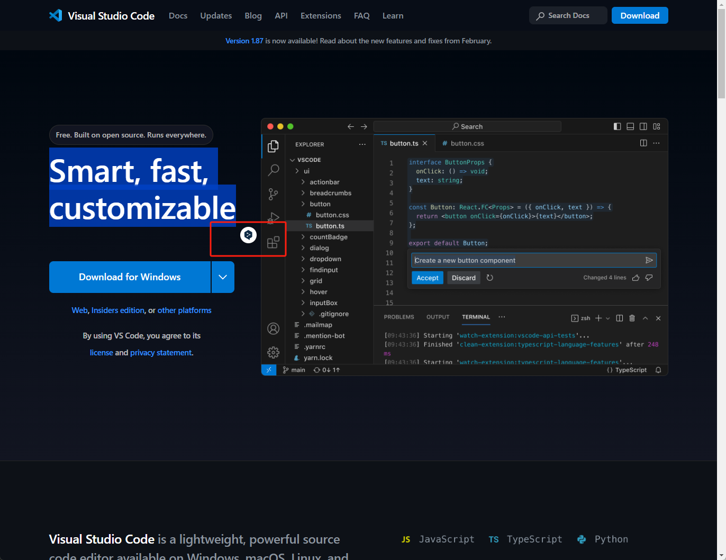Click the page vertical scrollbar thumb
The width and height of the screenshot is (726, 560).
tap(721, 53)
